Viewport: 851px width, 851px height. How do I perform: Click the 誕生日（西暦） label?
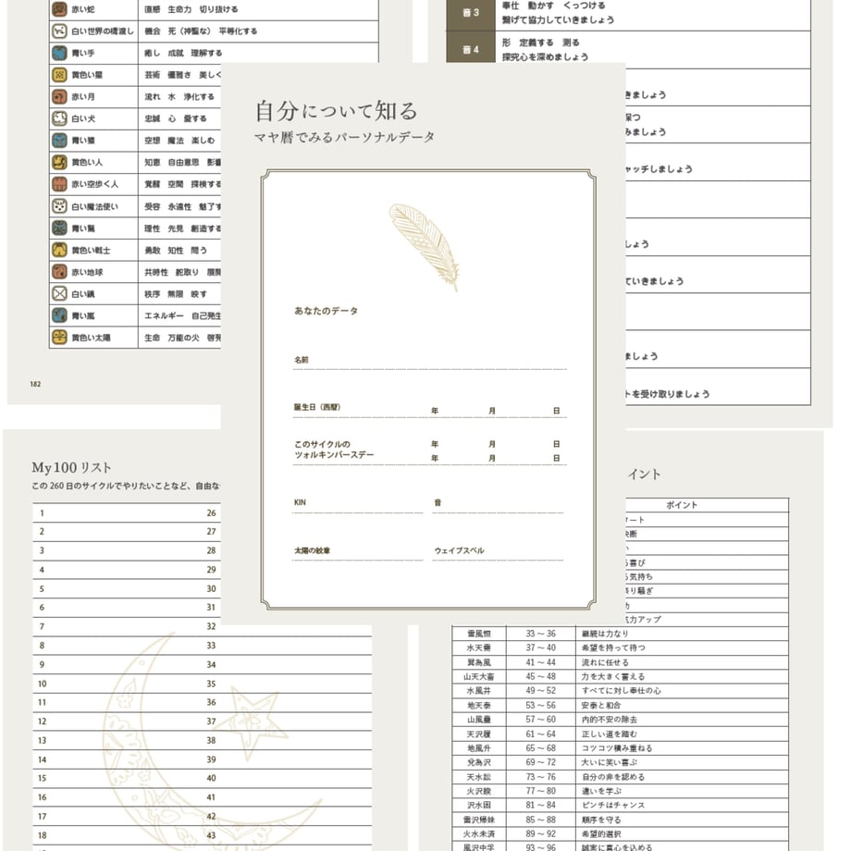(x=317, y=407)
